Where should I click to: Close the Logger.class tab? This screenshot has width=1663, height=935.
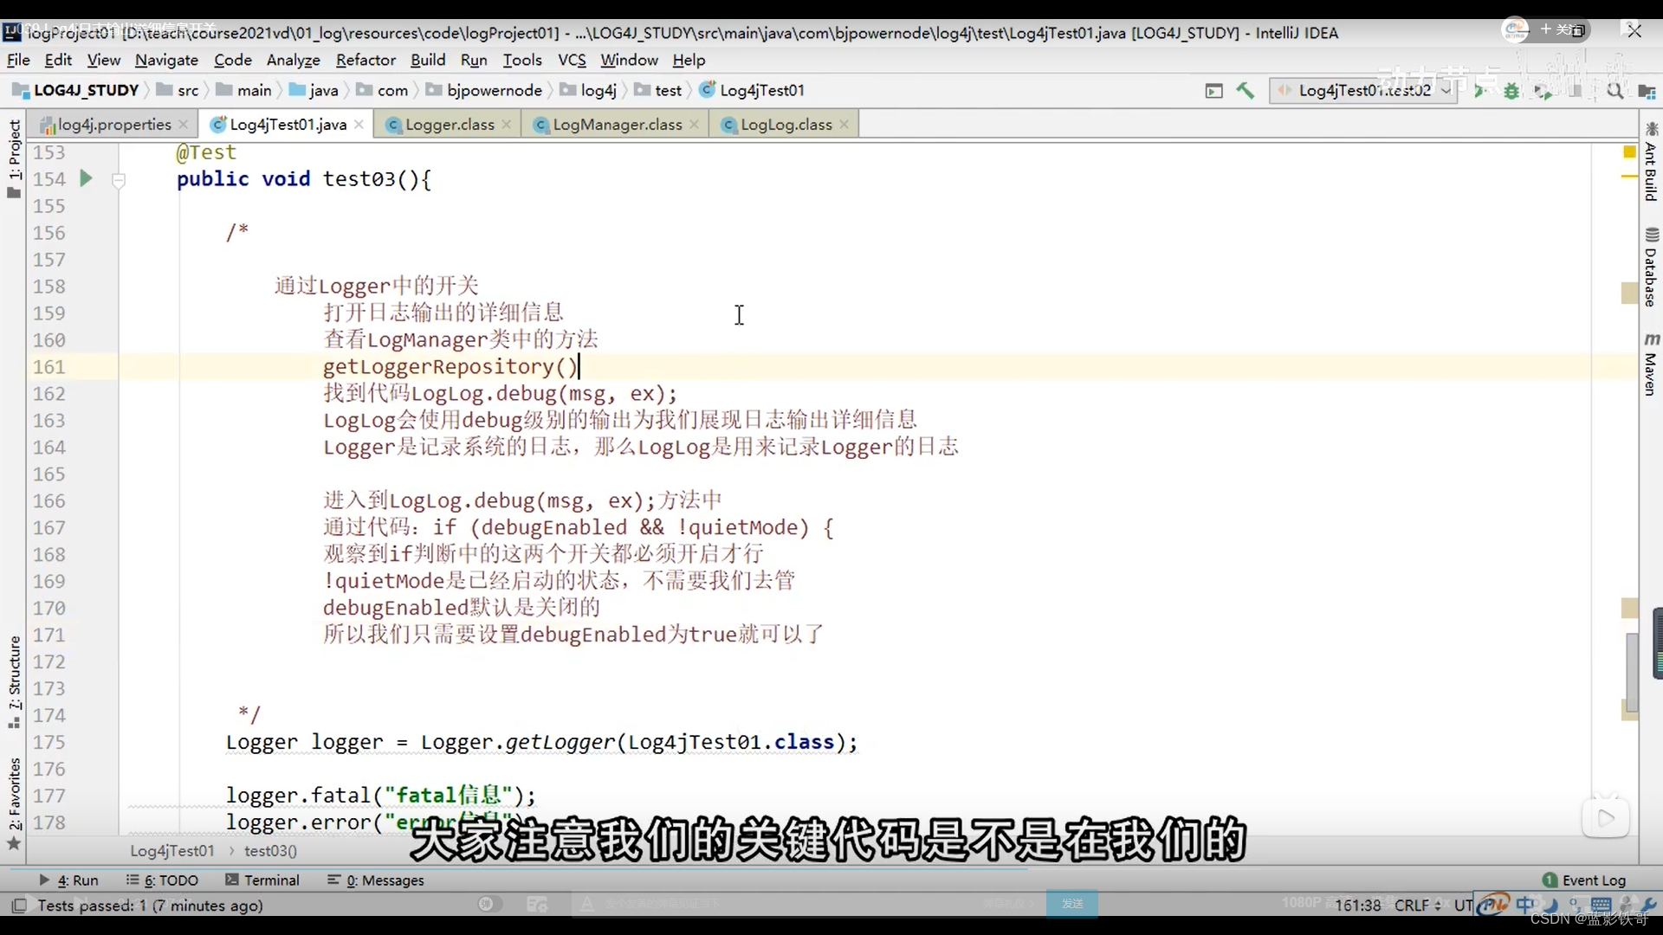point(507,125)
